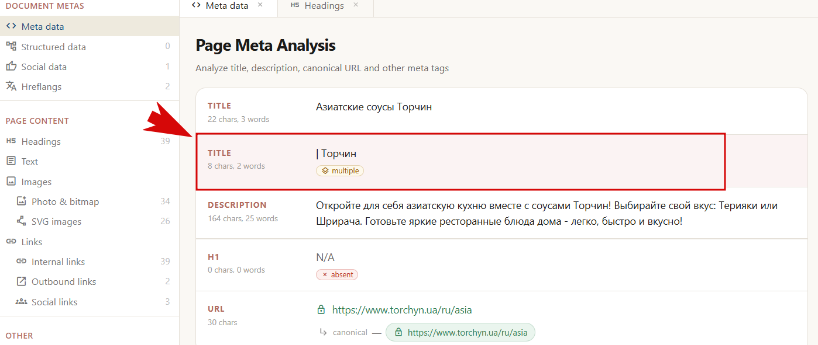Select the second title text '| Торчин'

pos(336,154)
